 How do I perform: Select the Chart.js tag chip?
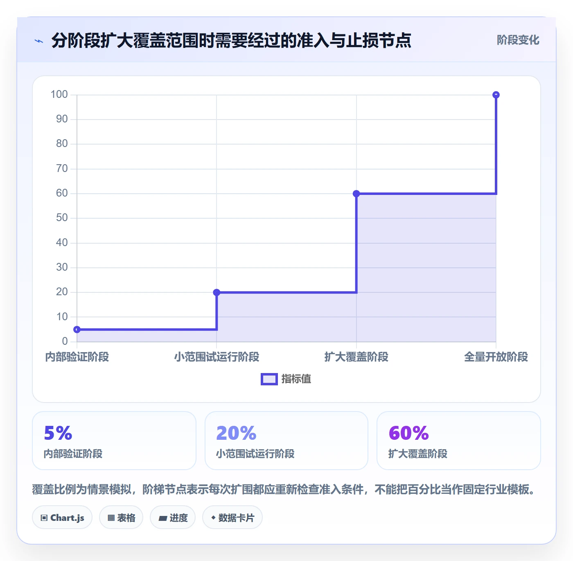pyautogui.click(x=62, y=518)
